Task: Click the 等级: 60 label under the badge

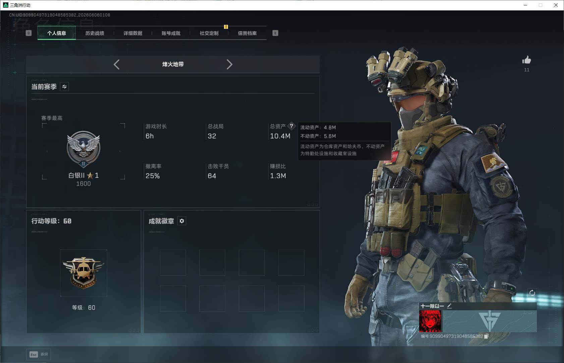Action: click(x=83, y=308)
